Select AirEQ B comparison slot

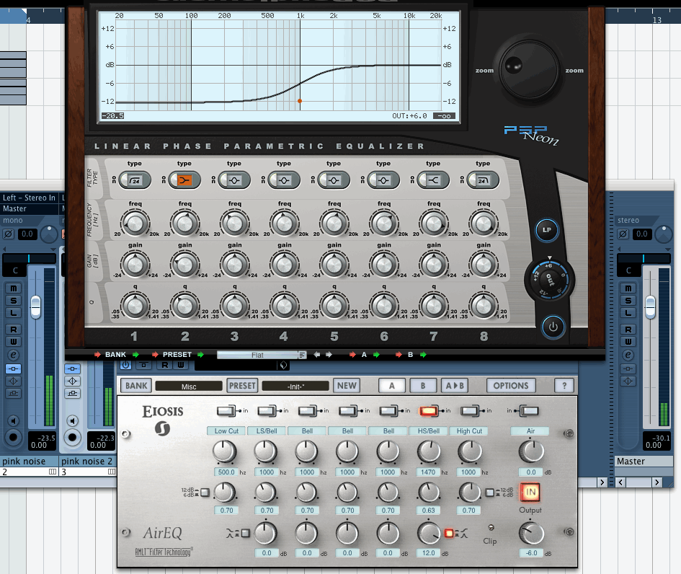tap(423, 386)
